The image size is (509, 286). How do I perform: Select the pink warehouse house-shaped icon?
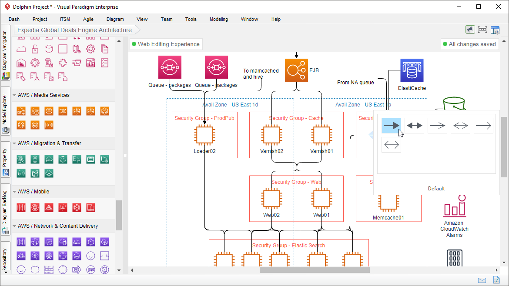coord(21,63)
